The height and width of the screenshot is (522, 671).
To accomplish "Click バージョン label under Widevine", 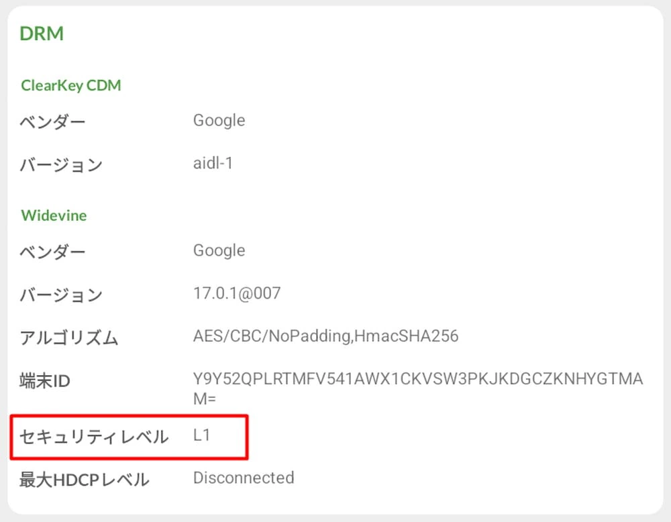I will pyautogui.click(x=61, y=295).
